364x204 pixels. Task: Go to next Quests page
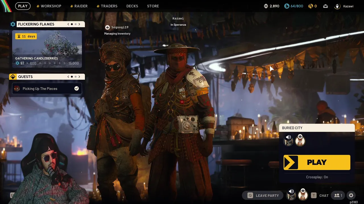(x=79, y=77)
